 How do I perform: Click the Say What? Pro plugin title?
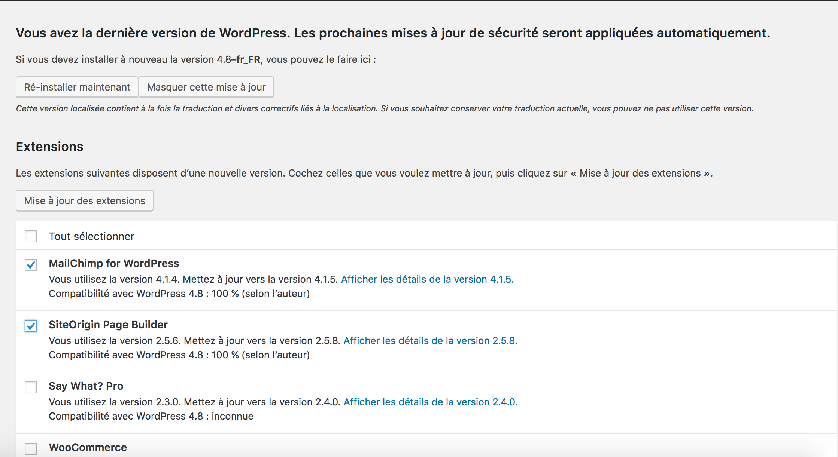tap(86, 386)
